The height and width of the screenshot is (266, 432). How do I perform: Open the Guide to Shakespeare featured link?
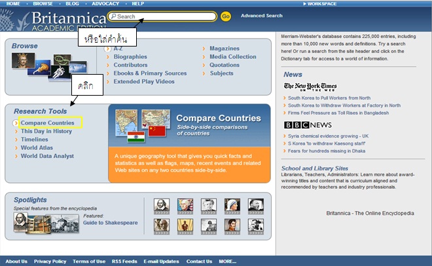click(x=110, y=223)
